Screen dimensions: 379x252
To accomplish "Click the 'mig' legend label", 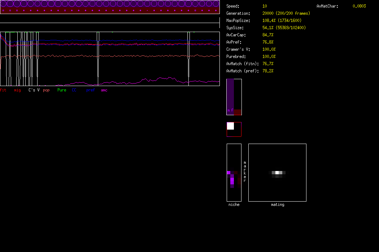I will pyautogui.click(x=17, y=90).
